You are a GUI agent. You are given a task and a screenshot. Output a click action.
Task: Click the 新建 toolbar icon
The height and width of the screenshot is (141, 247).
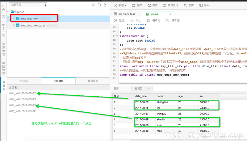coord(115,5)
